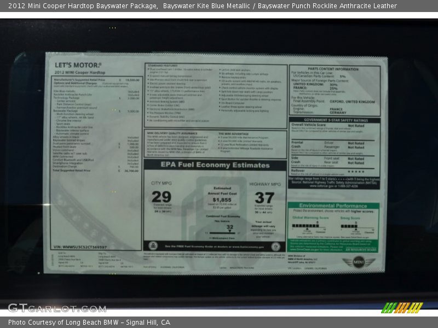Click the Global Warming Score scale

(x=309, y=226)
